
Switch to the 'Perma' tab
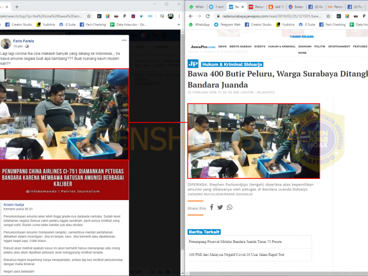click(x=335, y=7)
